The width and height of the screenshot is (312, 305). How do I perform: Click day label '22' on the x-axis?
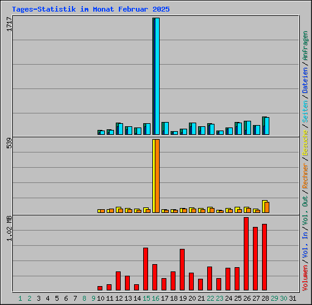[210, 298]
